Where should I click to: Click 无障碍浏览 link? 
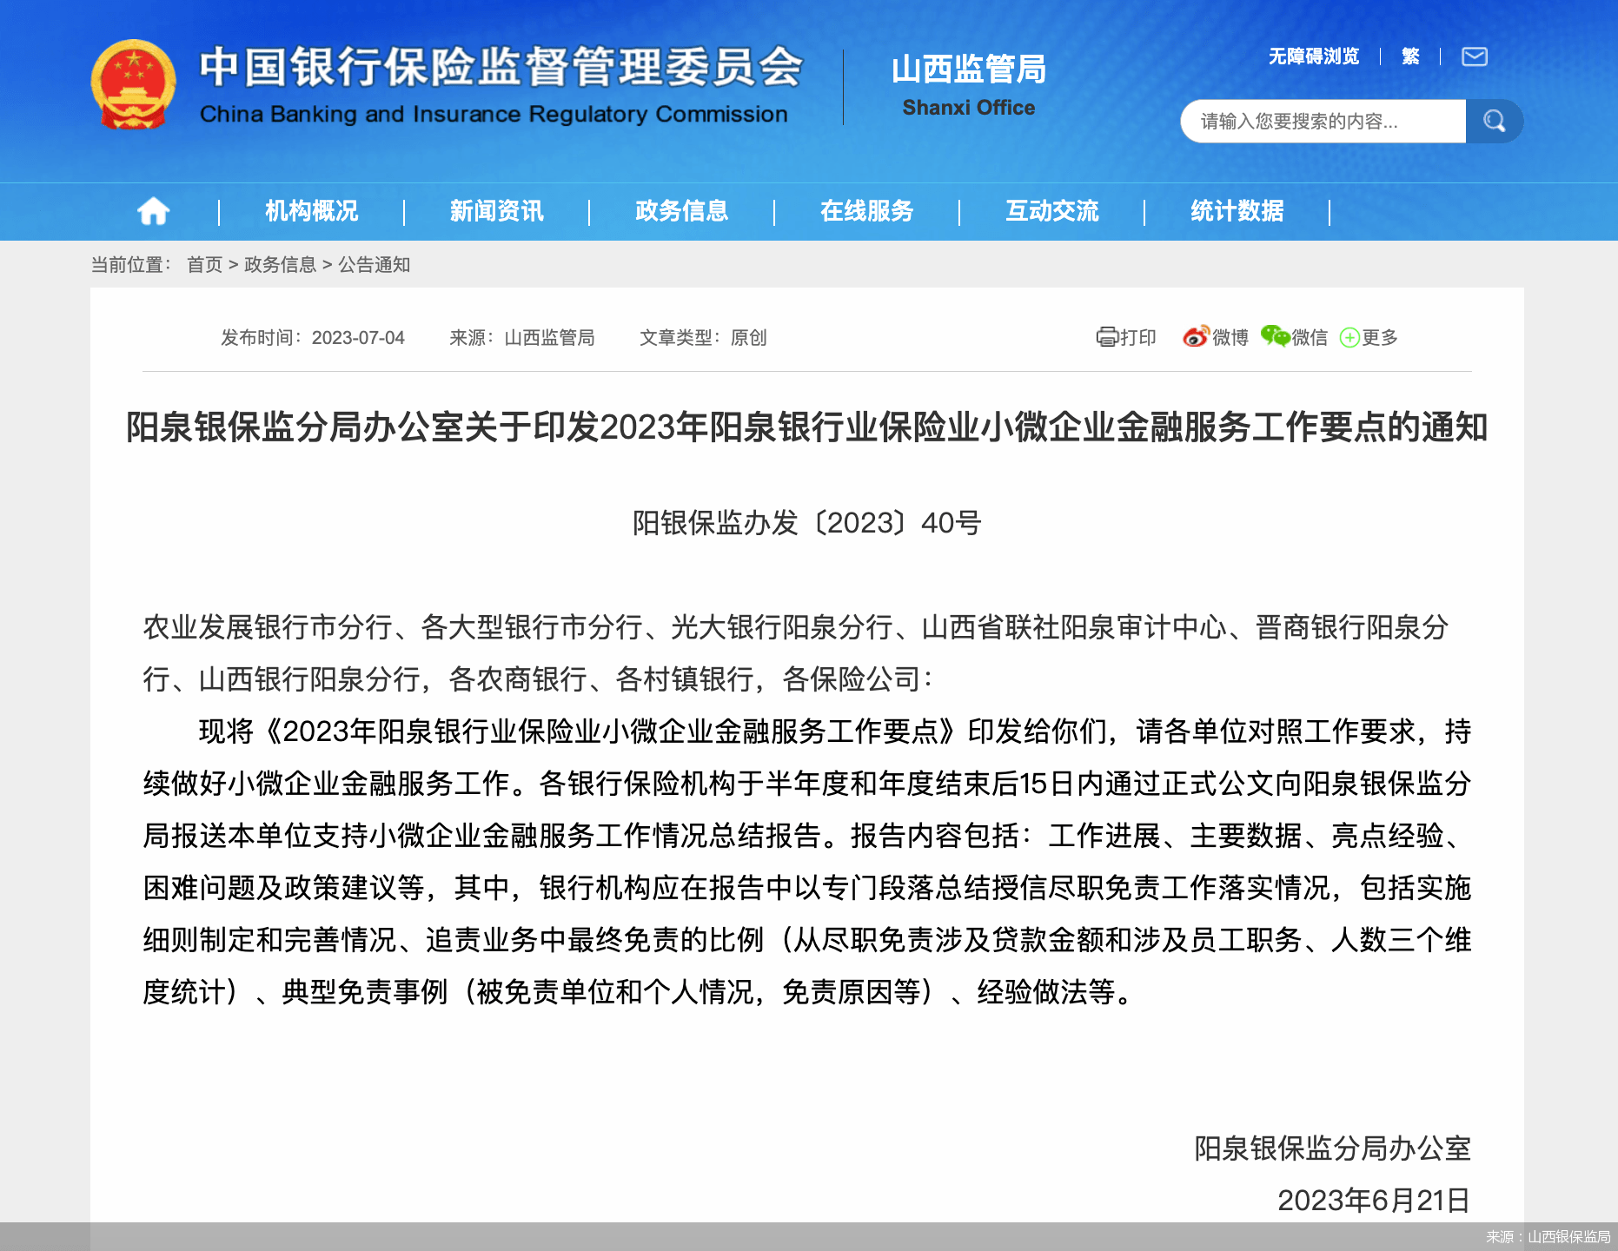[x=1313, y=56]
